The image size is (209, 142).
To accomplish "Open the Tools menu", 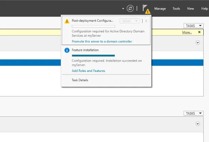I will pos(176,9).
